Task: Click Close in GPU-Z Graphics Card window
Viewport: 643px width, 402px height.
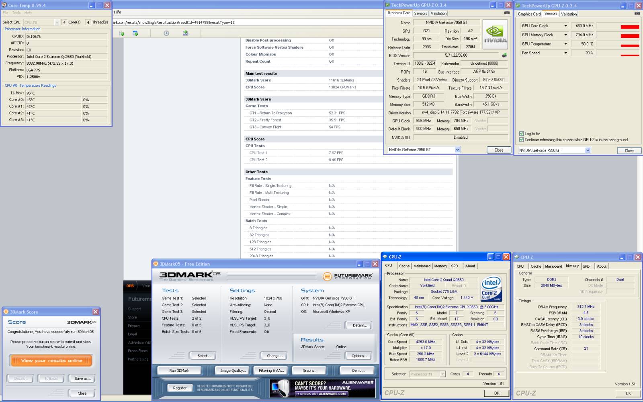Action: pos(499,150)
